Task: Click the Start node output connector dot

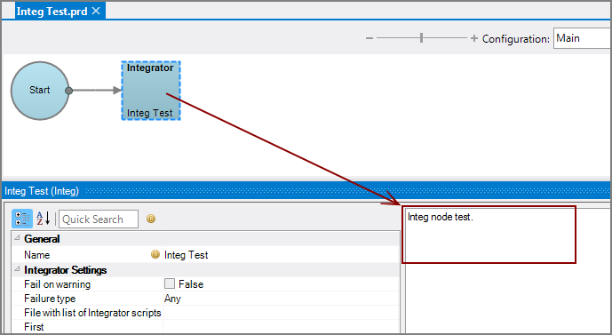Action: tap(68, 91)
